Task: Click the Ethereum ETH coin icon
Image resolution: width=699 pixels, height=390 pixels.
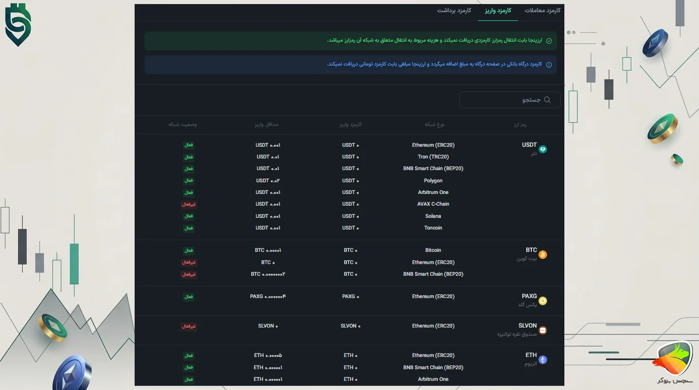Action: point(543,360)
